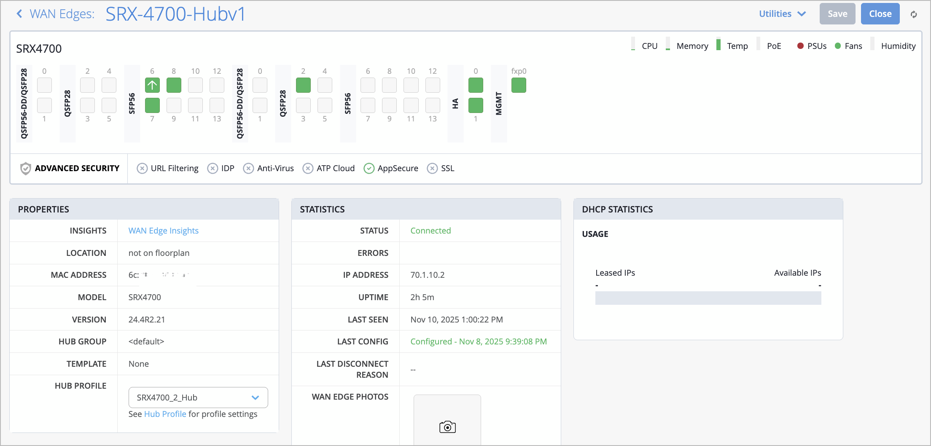Viewport: 931px width, 446px height.
Task: Open the Utilities dropdown menu
Action: (782, 14)
